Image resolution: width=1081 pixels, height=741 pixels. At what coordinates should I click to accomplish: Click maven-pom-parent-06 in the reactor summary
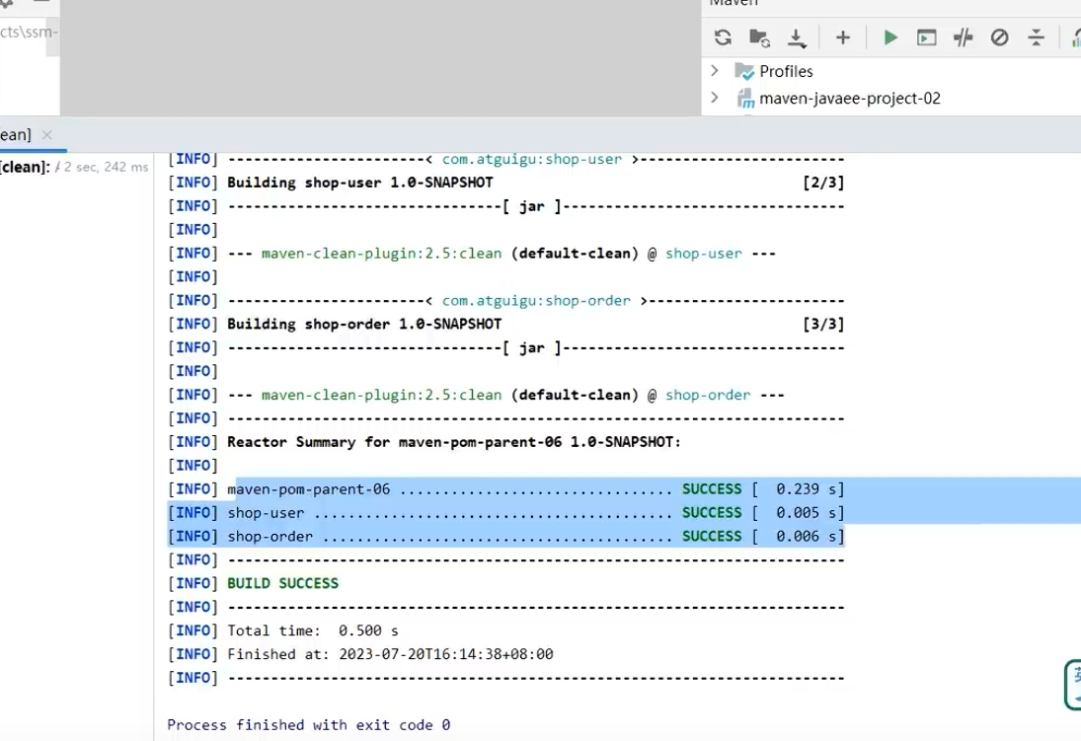(x=308, y=489)
